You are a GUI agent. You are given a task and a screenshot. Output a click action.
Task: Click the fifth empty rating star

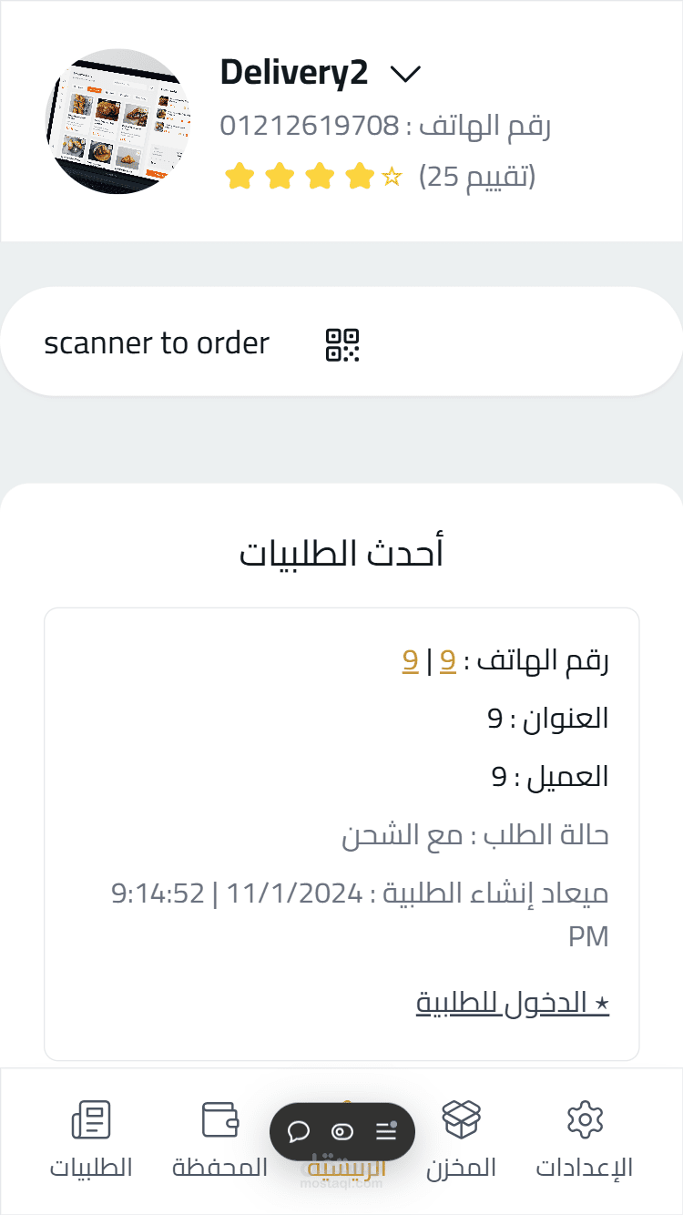coord(392,177)
